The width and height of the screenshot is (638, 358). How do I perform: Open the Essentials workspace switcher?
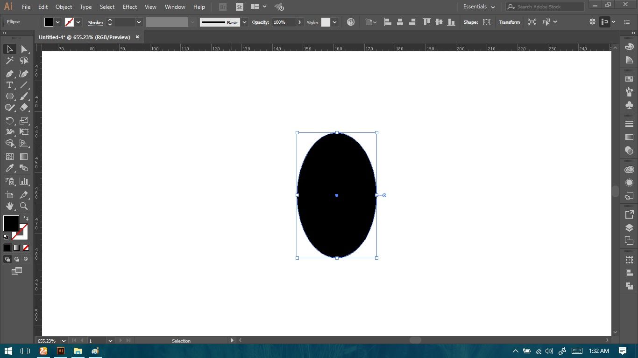point(479,7)
